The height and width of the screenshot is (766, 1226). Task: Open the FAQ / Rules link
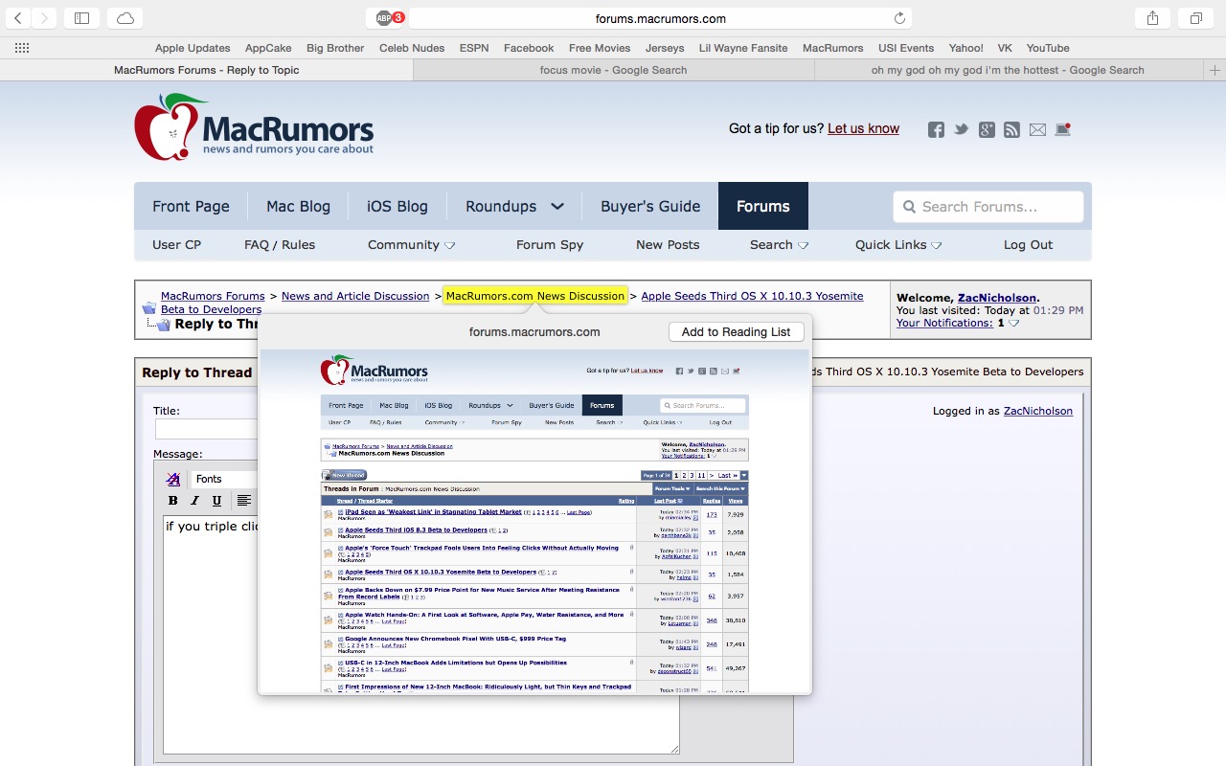[x=280, y=245]
